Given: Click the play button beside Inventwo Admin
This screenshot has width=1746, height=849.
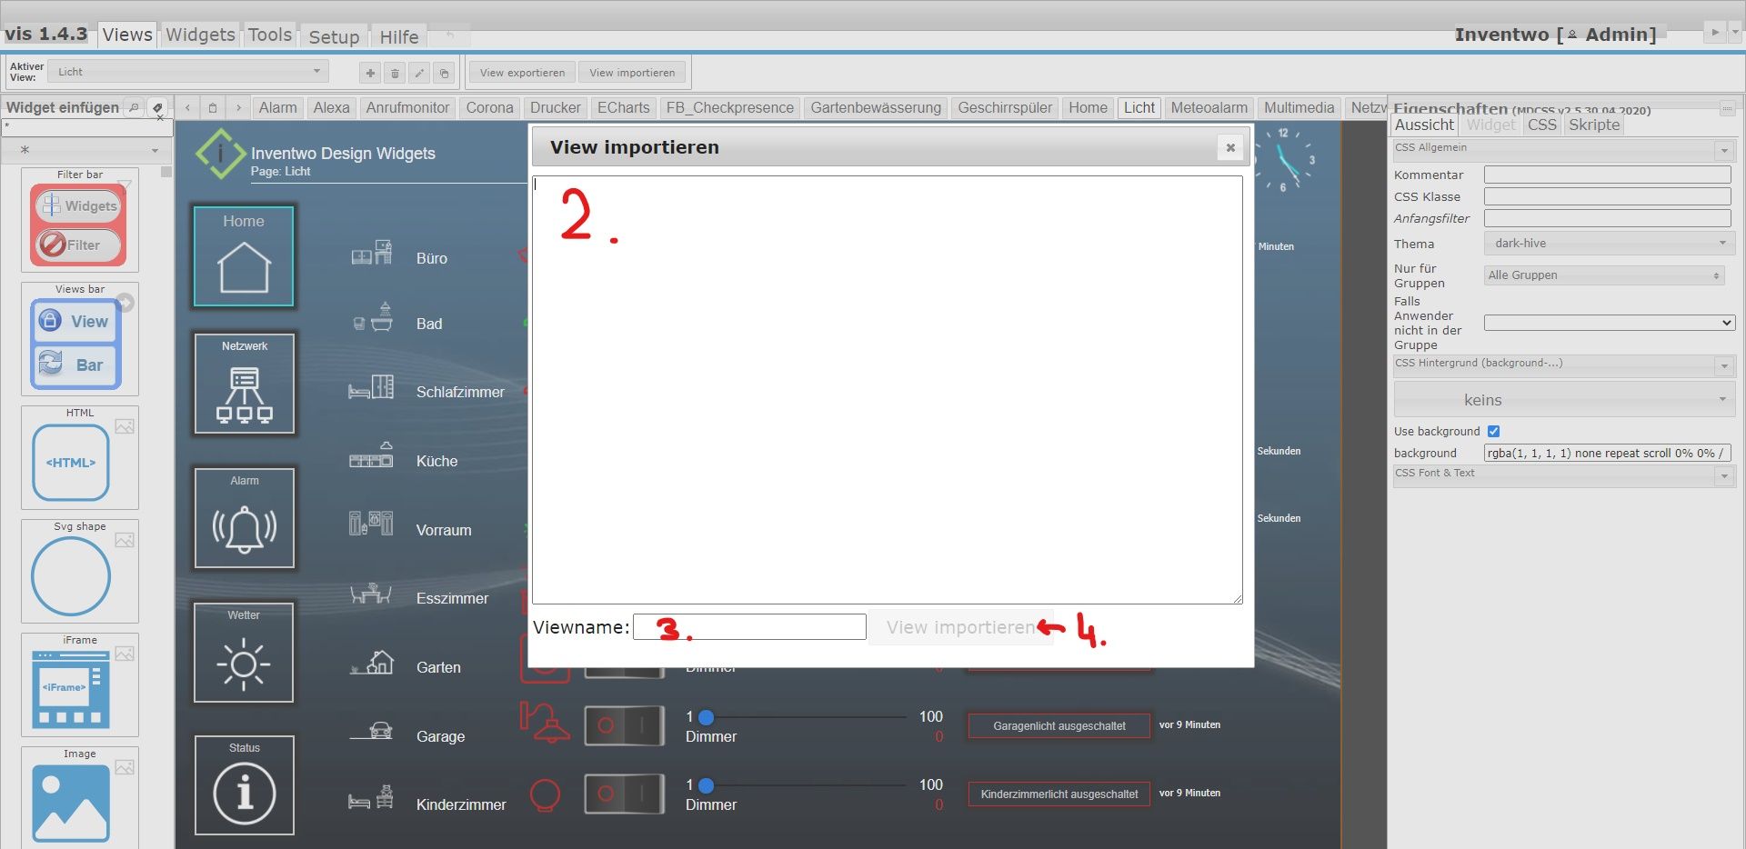Looking at the screenshot, I should point(1715,32).
